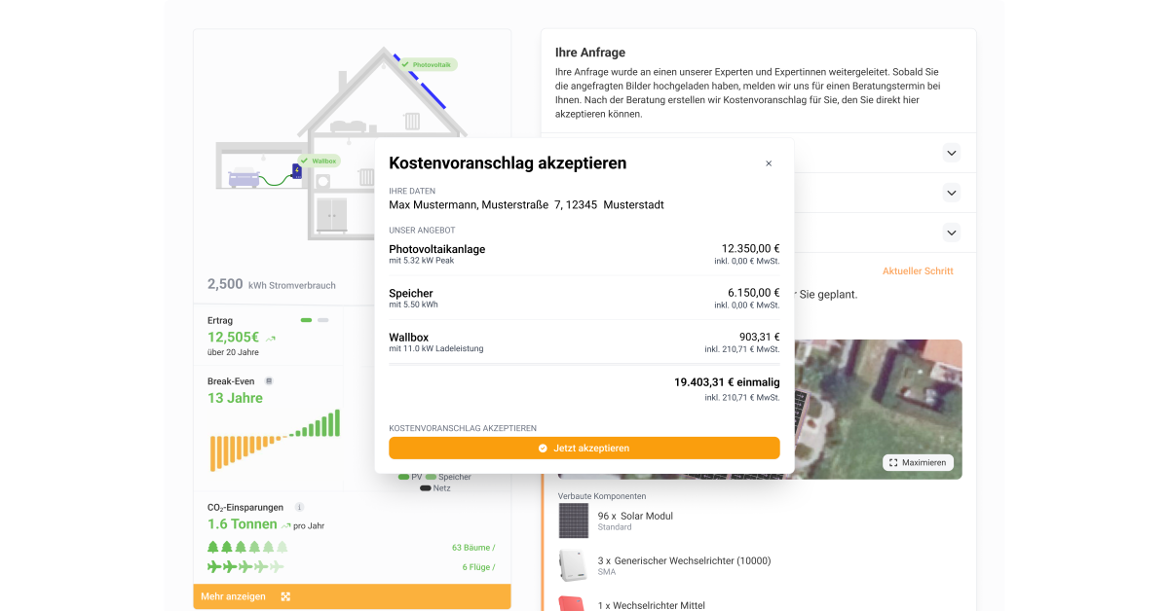
Task: Click the Speicher legend color swatch
Action: [431, 477]
